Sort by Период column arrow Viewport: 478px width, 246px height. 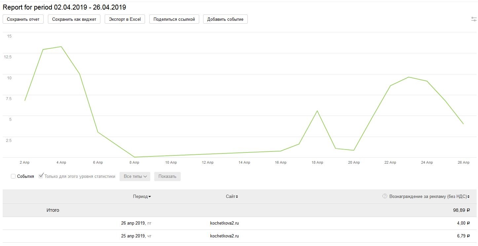pos(150,197)
